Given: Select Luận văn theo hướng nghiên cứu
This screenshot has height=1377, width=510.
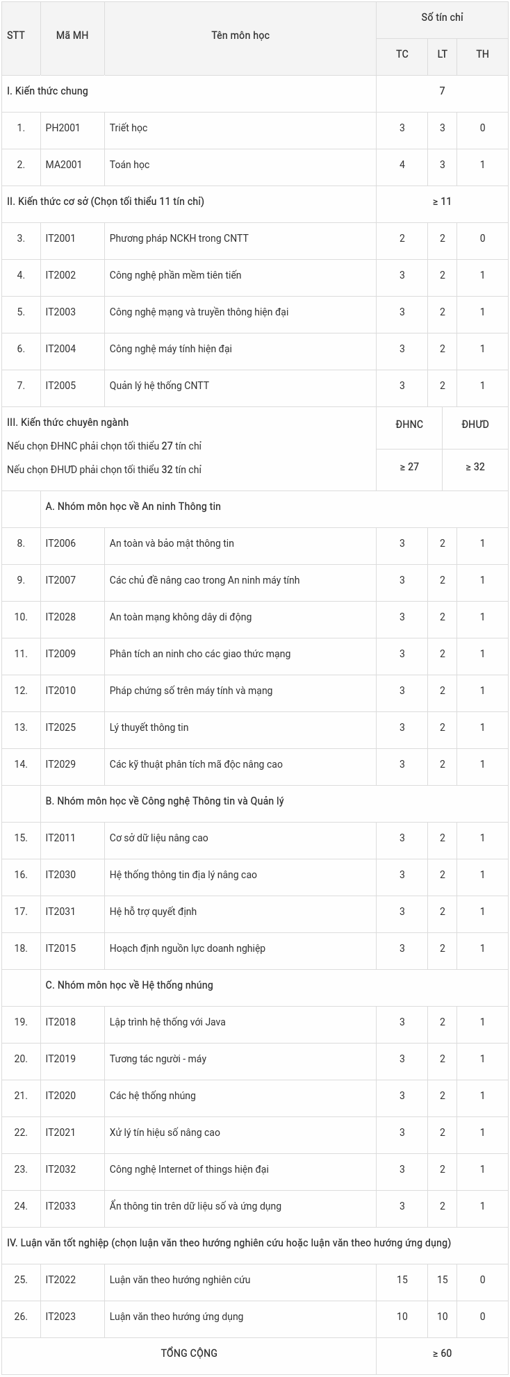Looking at the screenshot, I should pyautogui.click(x=180, y=1280).
